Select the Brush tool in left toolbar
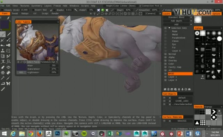 [3, 34]
